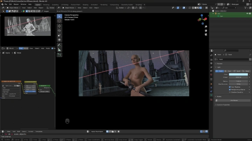This screenshot has height=141, width=252.
Task: Click the Radius value field
Action: click(238, 81)
